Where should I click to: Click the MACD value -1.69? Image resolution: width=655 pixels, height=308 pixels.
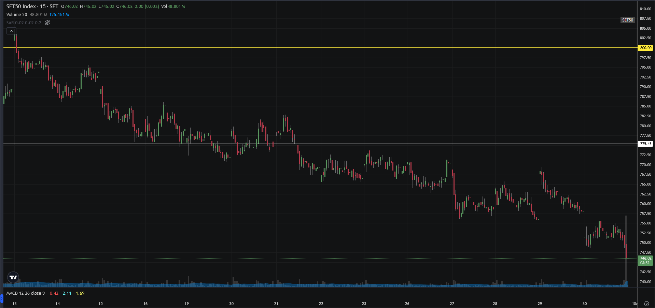point(79,293)
